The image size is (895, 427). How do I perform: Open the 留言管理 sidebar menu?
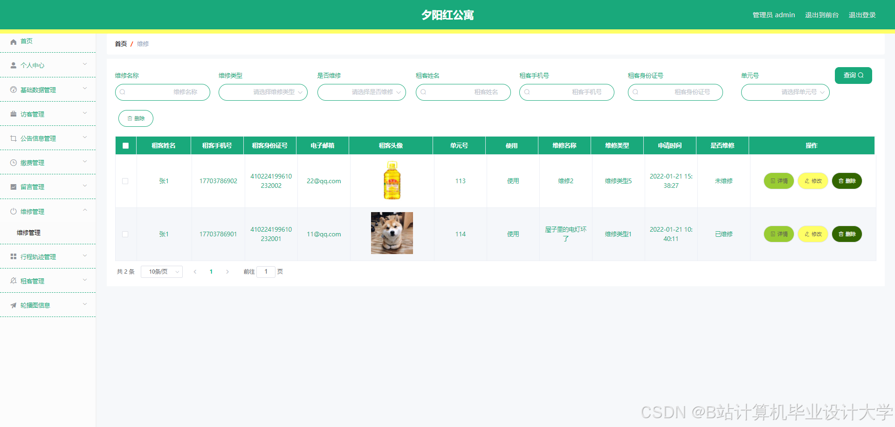point(48,187)
